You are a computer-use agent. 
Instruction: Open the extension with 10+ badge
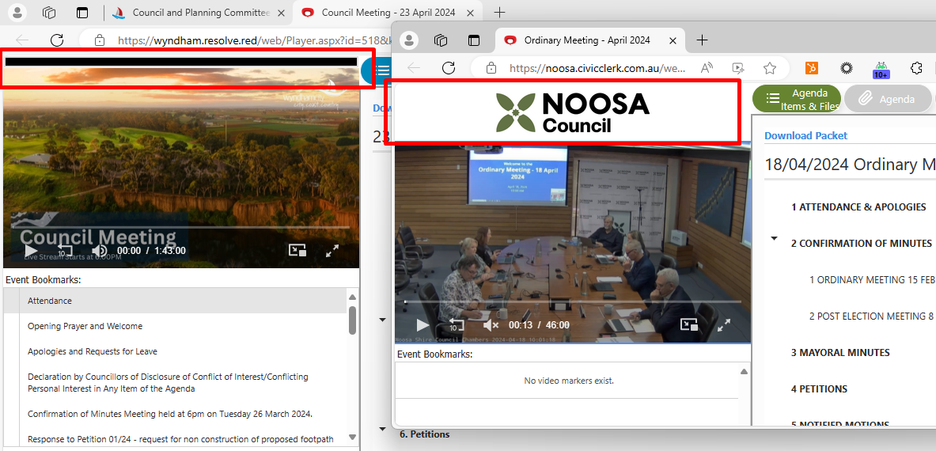click(x=881, y=69)
